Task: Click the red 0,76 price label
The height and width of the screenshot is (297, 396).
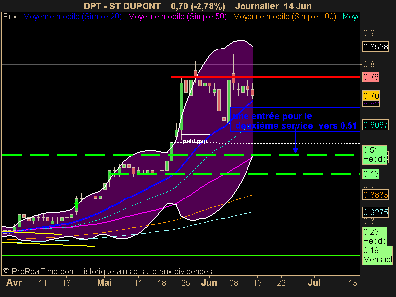Action: coord(371,77)
